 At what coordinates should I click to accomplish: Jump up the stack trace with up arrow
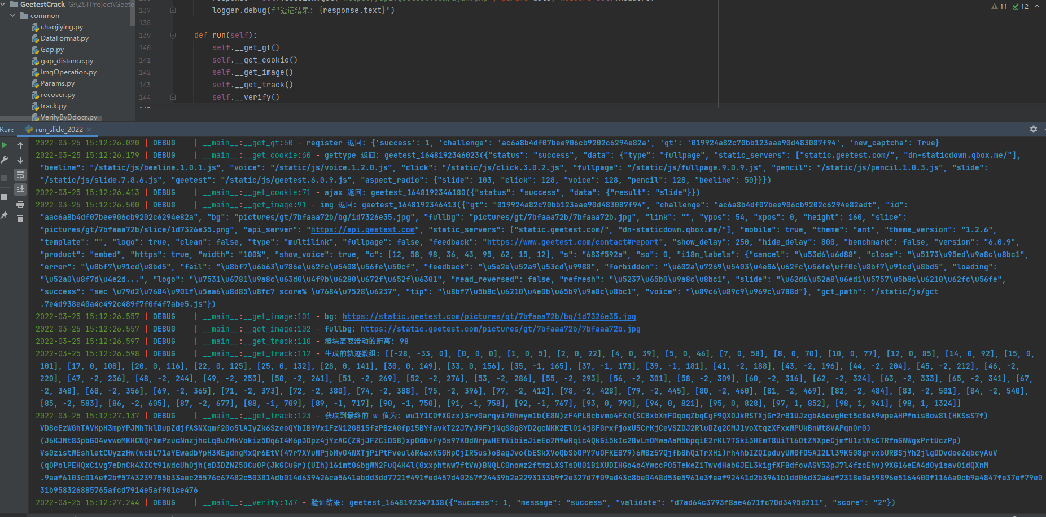coord(20,145)
